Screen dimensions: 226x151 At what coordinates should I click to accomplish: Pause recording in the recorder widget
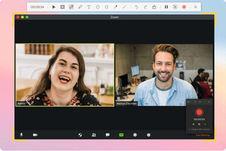(194, 124)
